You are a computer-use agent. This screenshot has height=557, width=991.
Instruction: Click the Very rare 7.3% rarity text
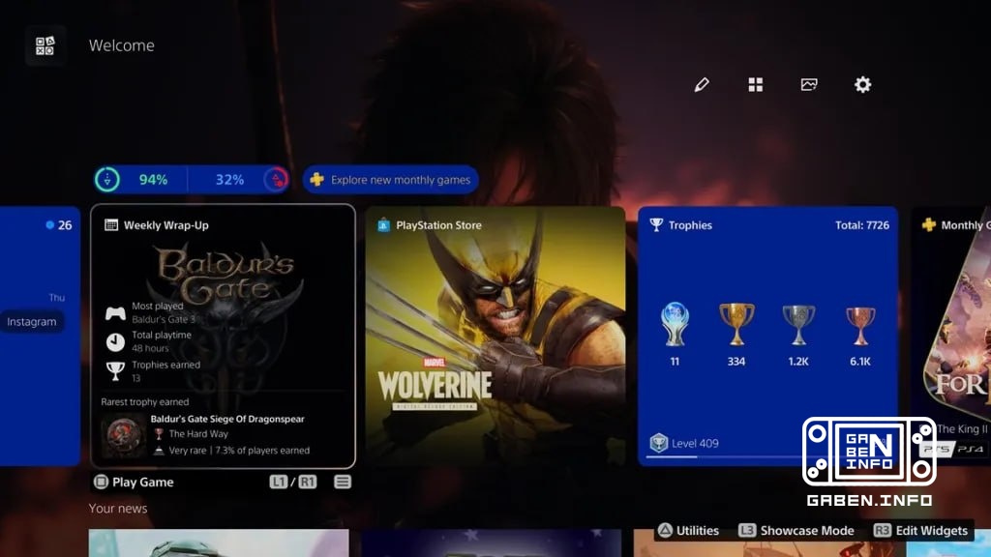(x=240, y=451)
